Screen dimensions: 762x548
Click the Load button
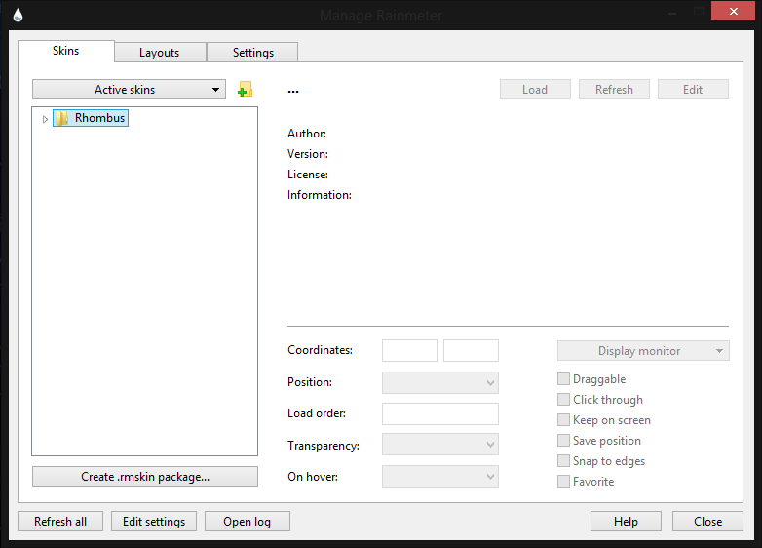click(x=535, y=90)
